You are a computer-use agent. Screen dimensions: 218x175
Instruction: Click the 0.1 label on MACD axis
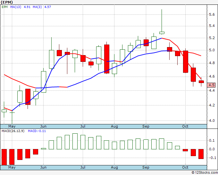tap(212, 140)
